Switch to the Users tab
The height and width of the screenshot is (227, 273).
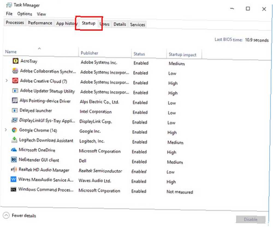click(x=105, y=24)
